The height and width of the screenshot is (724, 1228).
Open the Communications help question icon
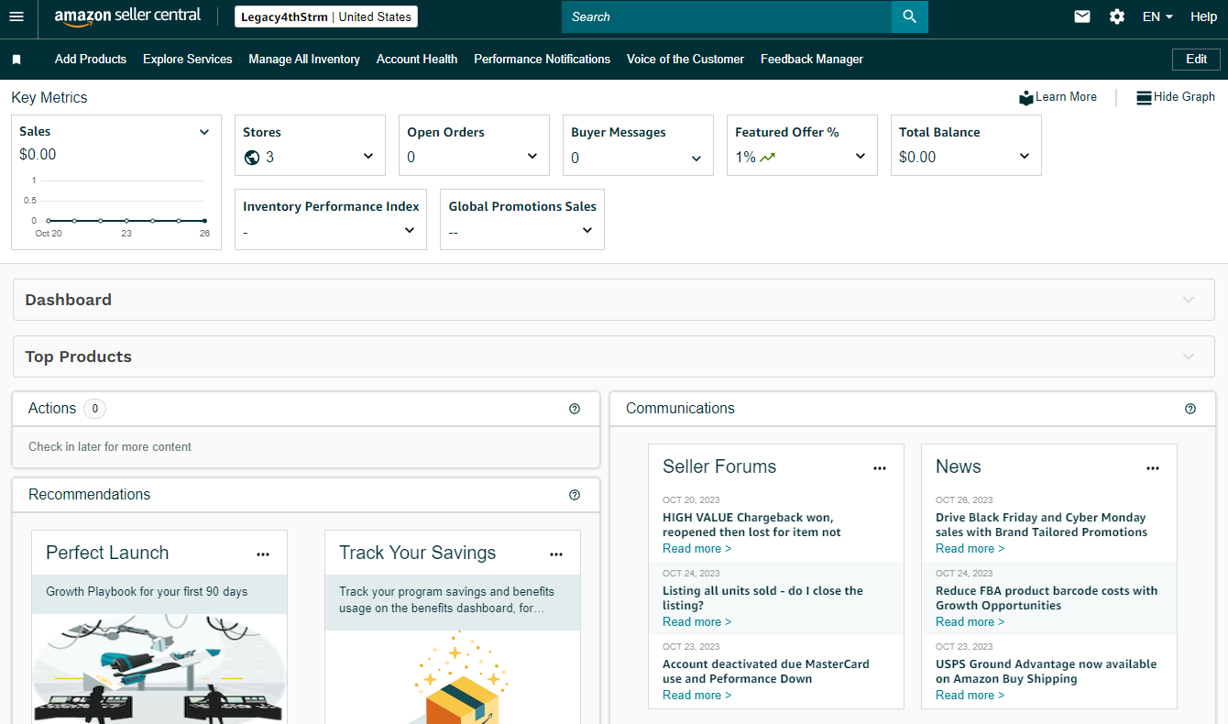1190,409
